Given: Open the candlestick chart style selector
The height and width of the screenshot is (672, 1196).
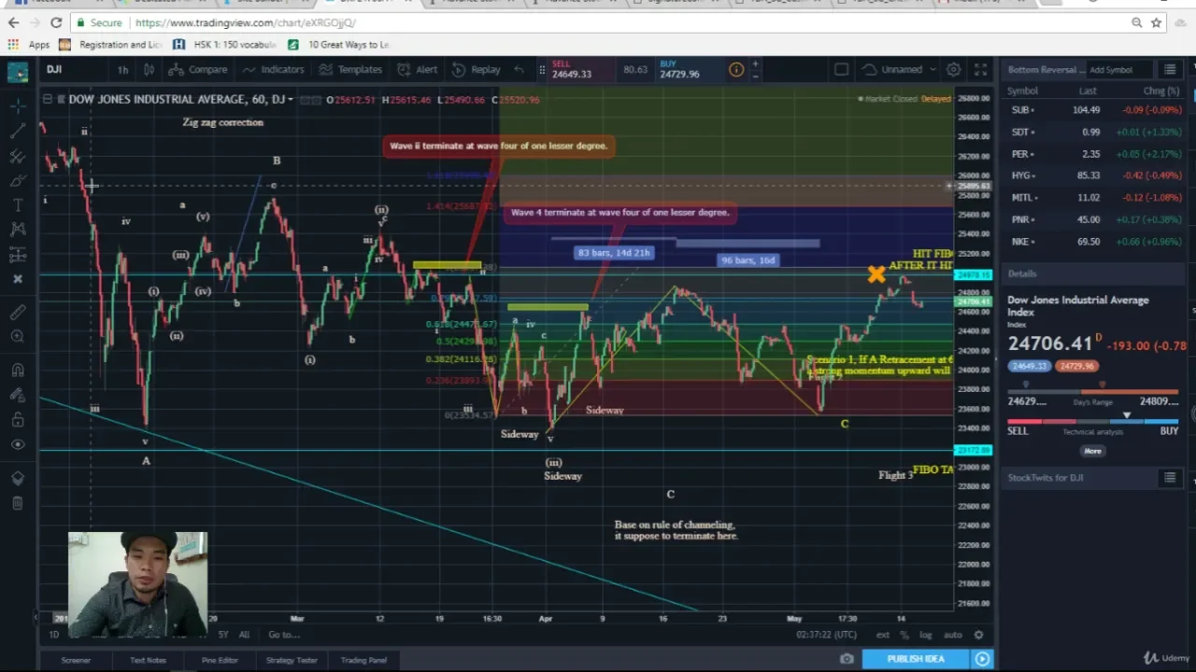Looking at the screenshot, I should 149,69.
